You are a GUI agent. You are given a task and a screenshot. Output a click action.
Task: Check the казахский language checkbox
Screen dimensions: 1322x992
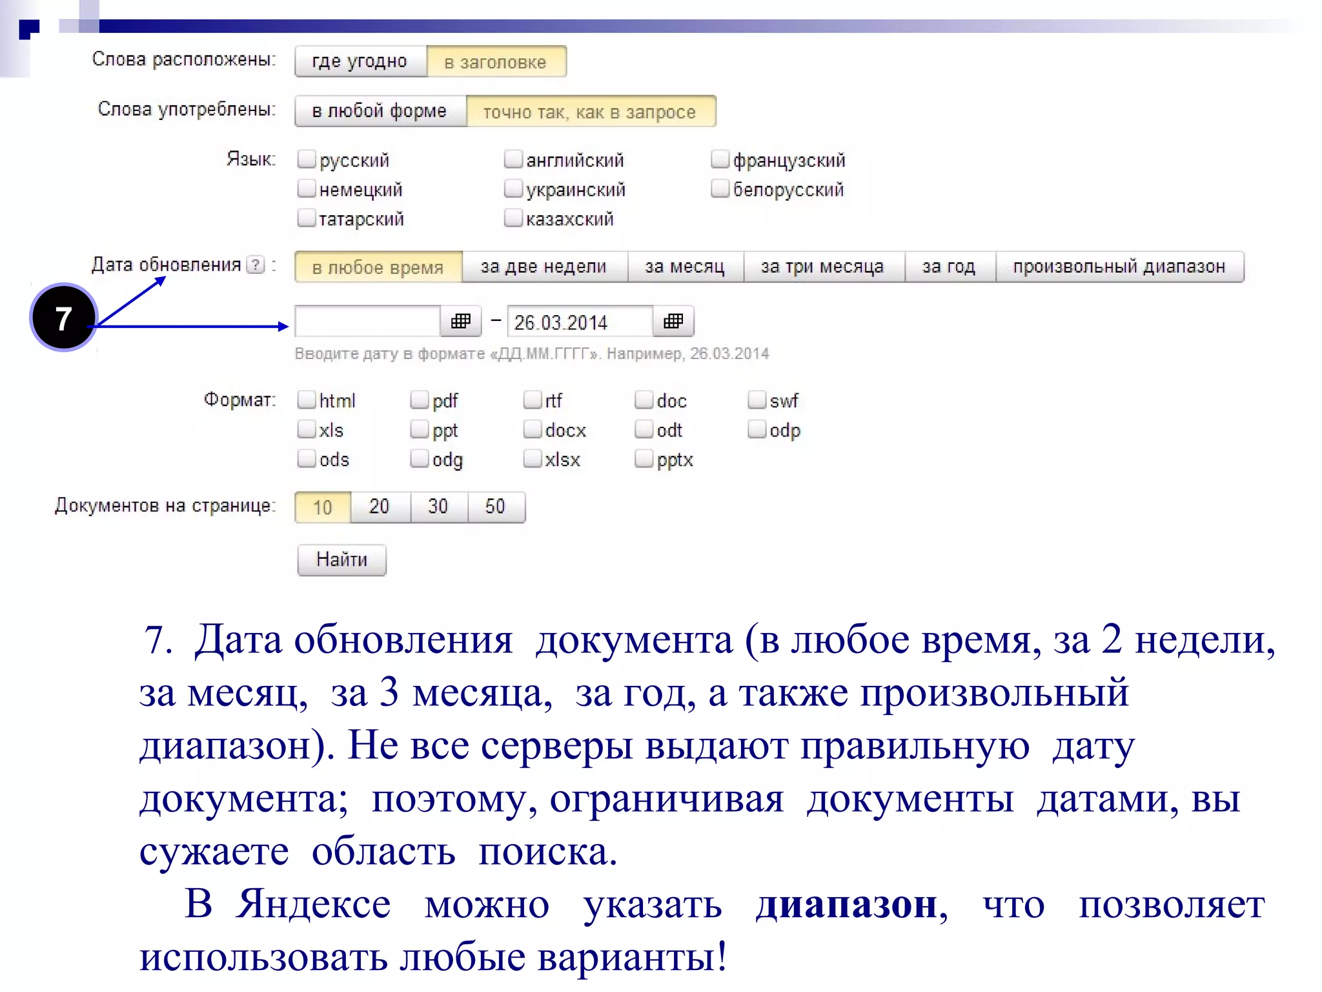(x=513, y=218)
